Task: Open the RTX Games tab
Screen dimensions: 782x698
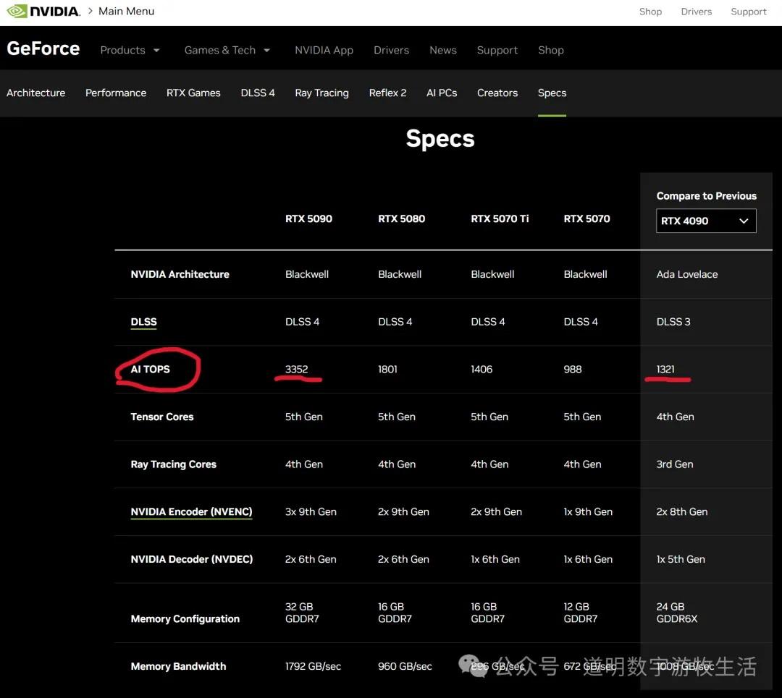Action: [193, 93]
